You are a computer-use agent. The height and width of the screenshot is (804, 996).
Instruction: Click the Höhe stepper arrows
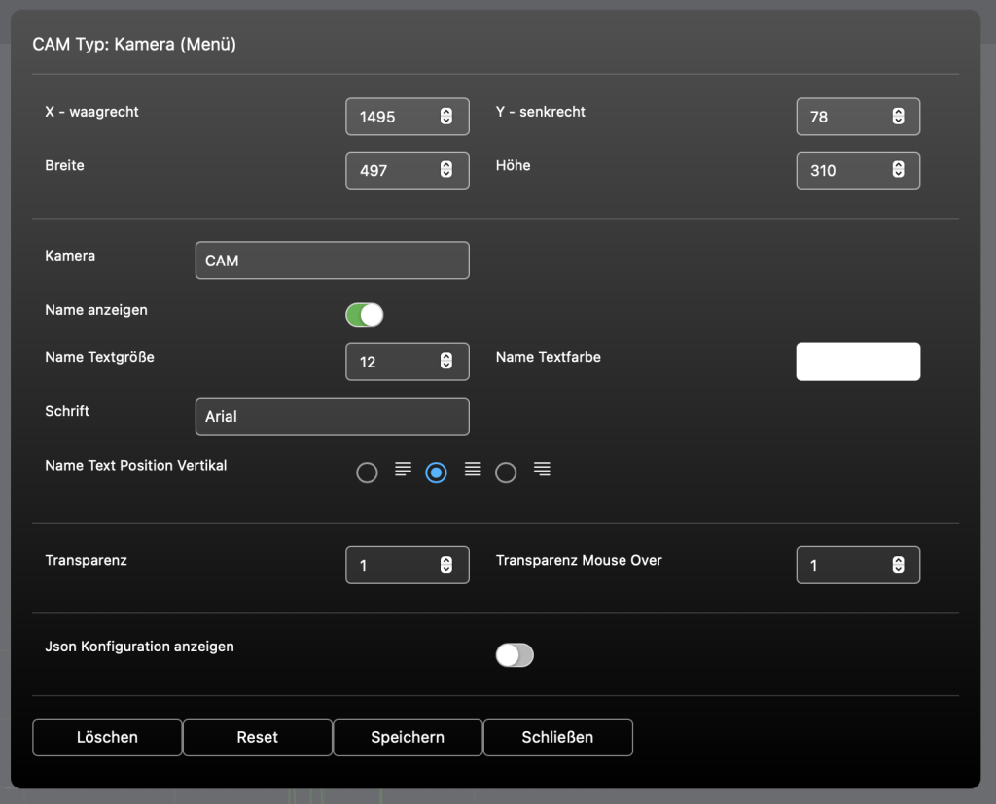[898, 169]
